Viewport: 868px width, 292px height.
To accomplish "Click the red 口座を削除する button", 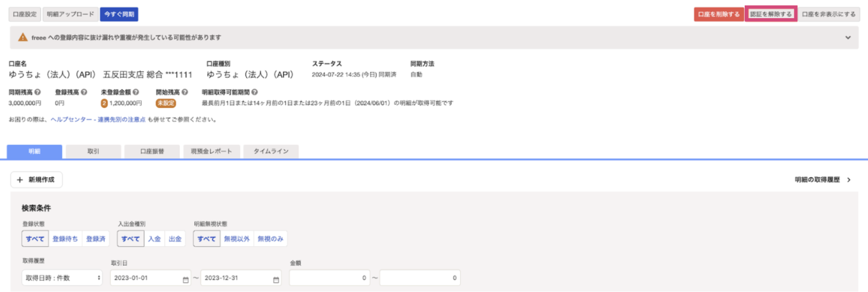I will coord(719,14).
